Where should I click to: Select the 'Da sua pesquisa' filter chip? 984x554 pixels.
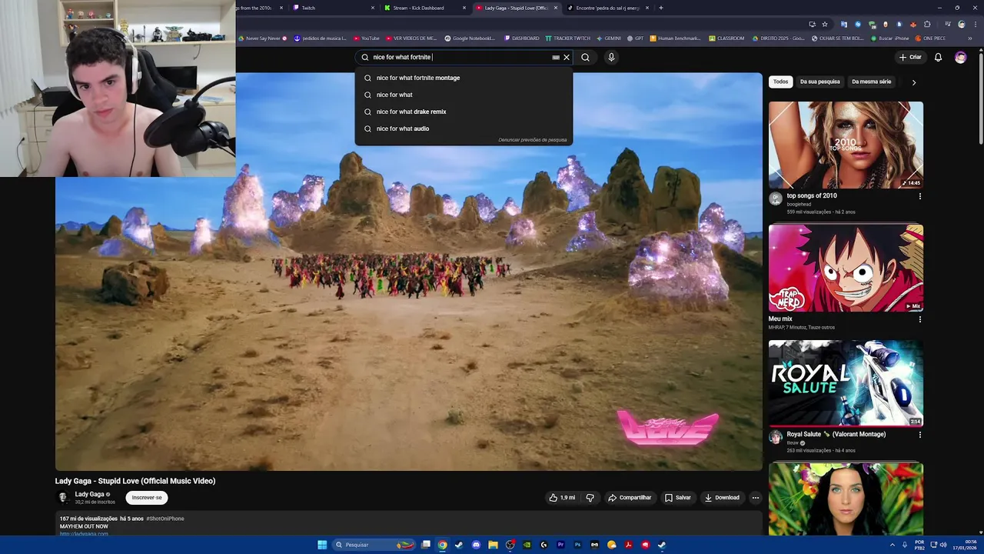pos(819,82)
